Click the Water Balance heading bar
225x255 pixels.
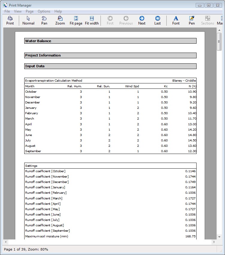click(110, 41)
